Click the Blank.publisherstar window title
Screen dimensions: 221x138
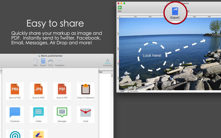tap(52, 56)
